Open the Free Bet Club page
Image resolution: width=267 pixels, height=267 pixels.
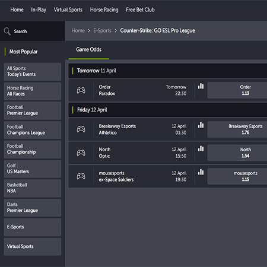tap(140, 9)
